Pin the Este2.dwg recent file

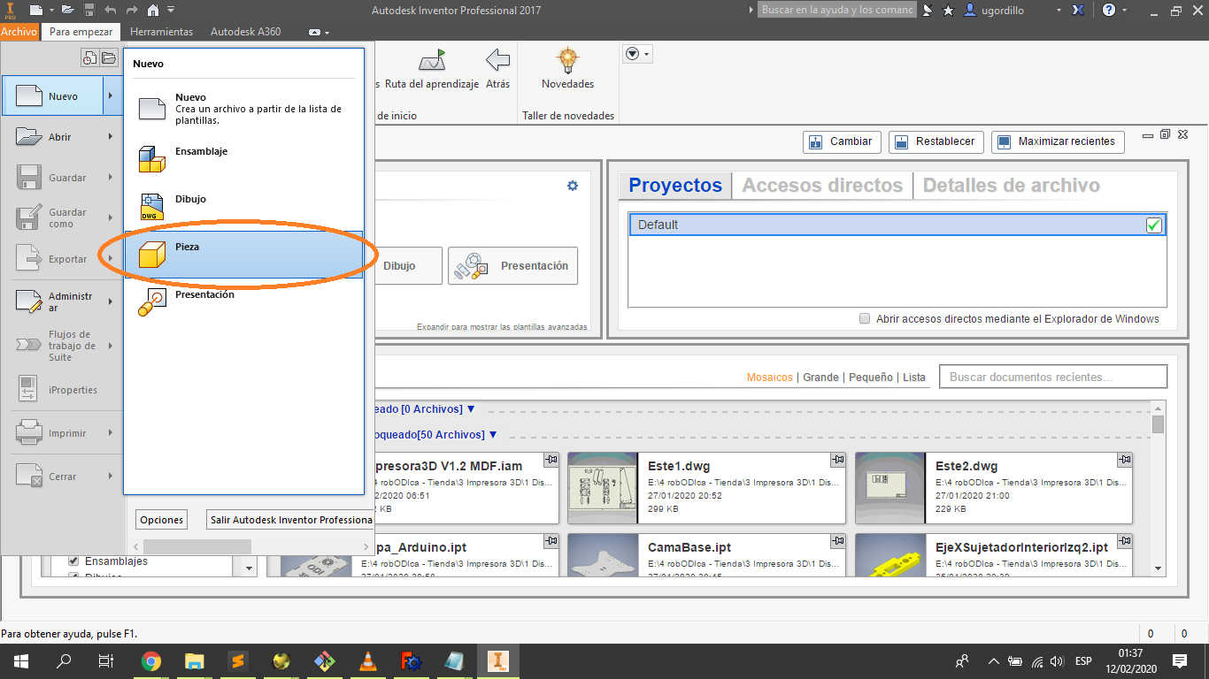pyautogui.click(x=1124, y=460)
